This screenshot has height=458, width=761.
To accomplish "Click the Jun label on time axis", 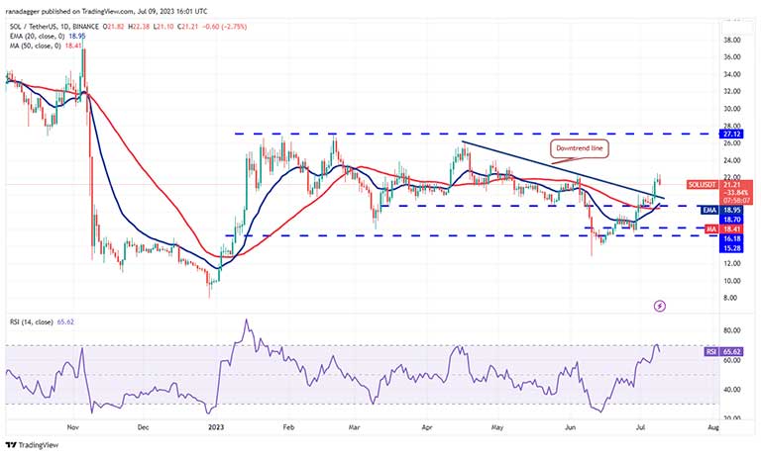I will pyautogui.click(x=571, y=427).
